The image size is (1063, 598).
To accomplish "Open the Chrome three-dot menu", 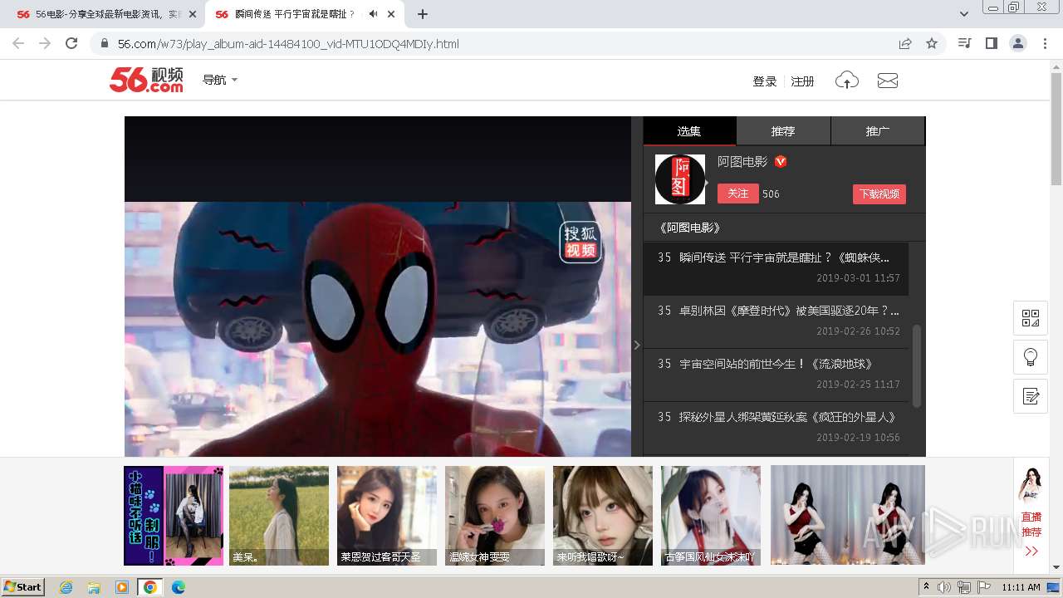I will (1045, 43).
